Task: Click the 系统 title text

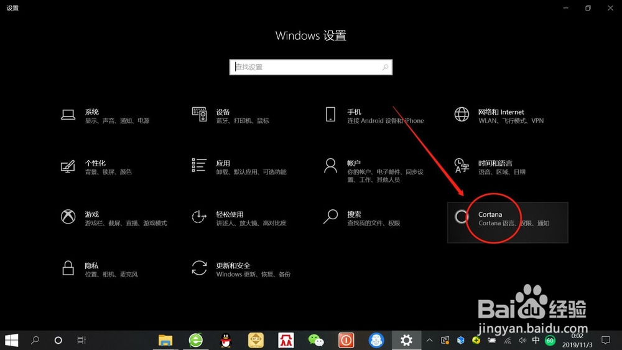Action: 91,112
